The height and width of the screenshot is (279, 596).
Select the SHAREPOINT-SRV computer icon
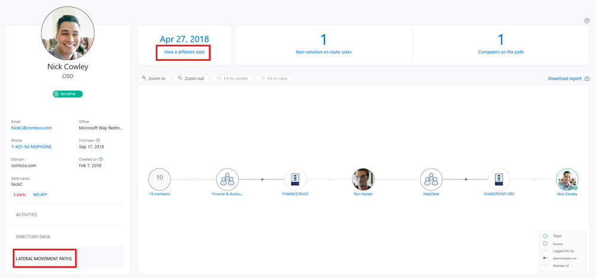tap(499, 179)
